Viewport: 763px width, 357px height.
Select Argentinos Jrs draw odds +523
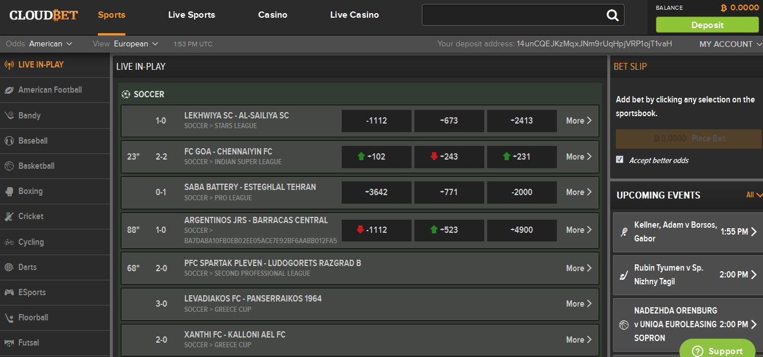tap(449, 230)
